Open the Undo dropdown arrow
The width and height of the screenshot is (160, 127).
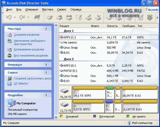15,17
